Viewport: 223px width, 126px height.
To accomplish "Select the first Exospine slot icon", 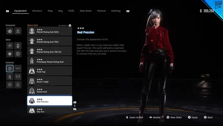I will (x=10, y=31).
